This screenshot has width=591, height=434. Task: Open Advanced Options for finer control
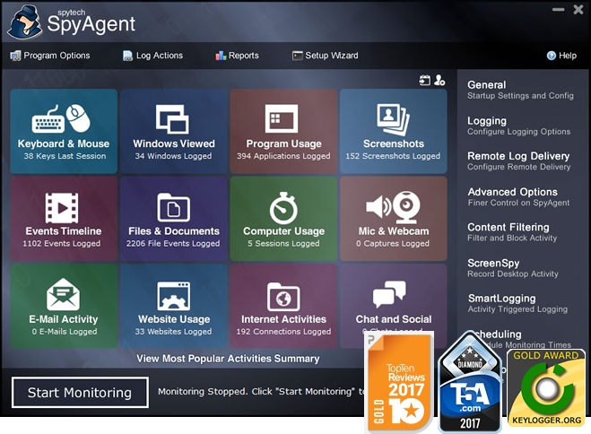click(x=518, y=196)
